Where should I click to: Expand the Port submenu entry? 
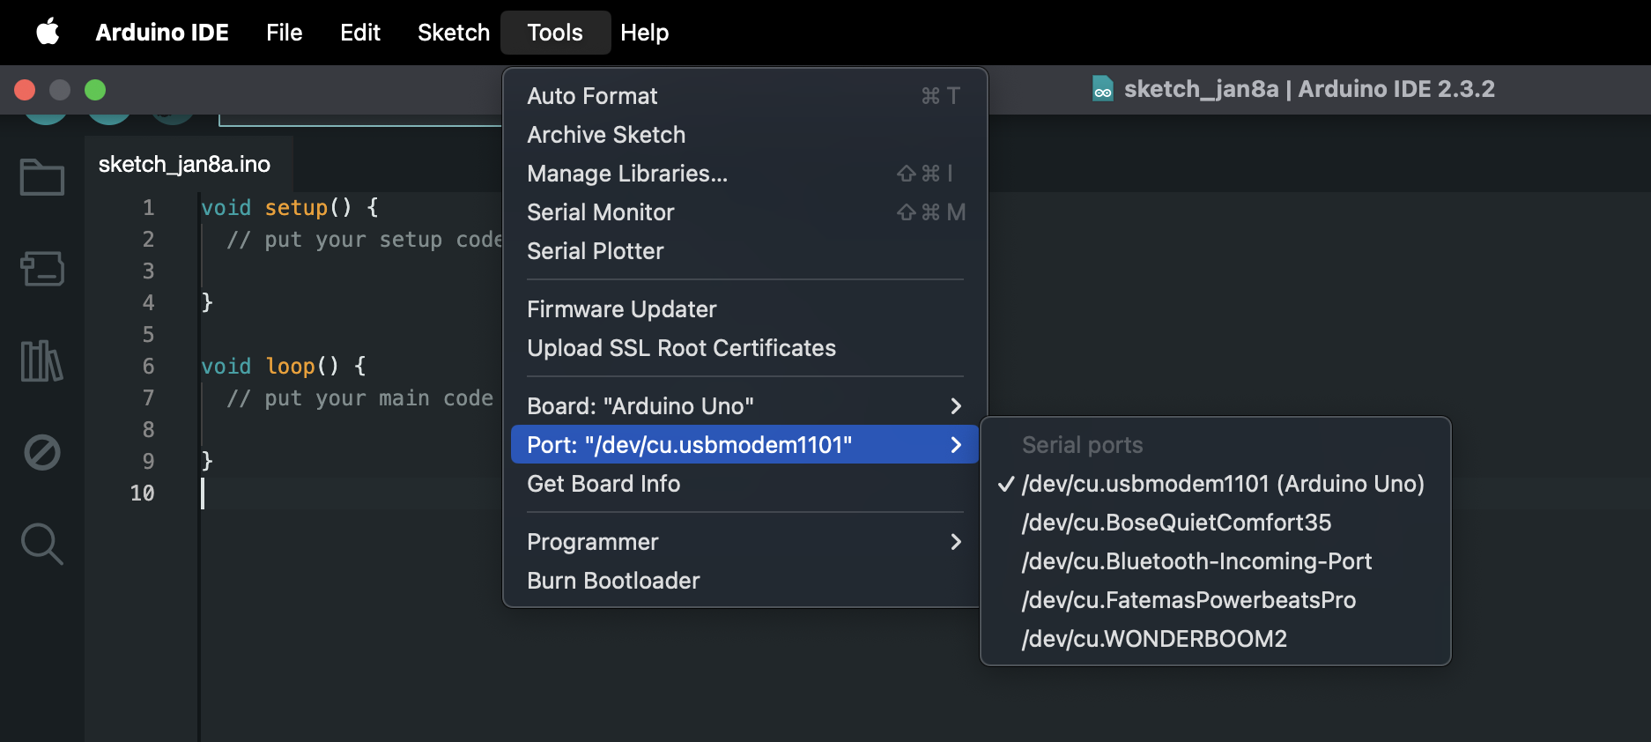coord(745,445)
